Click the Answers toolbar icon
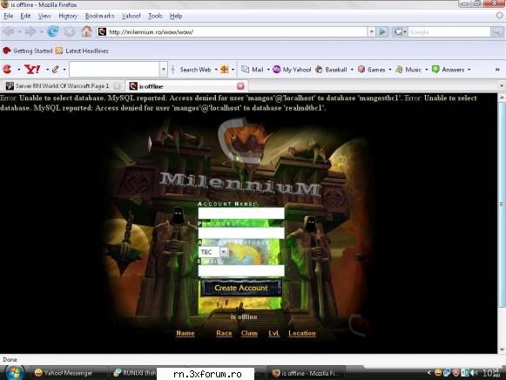 [435, 69]
